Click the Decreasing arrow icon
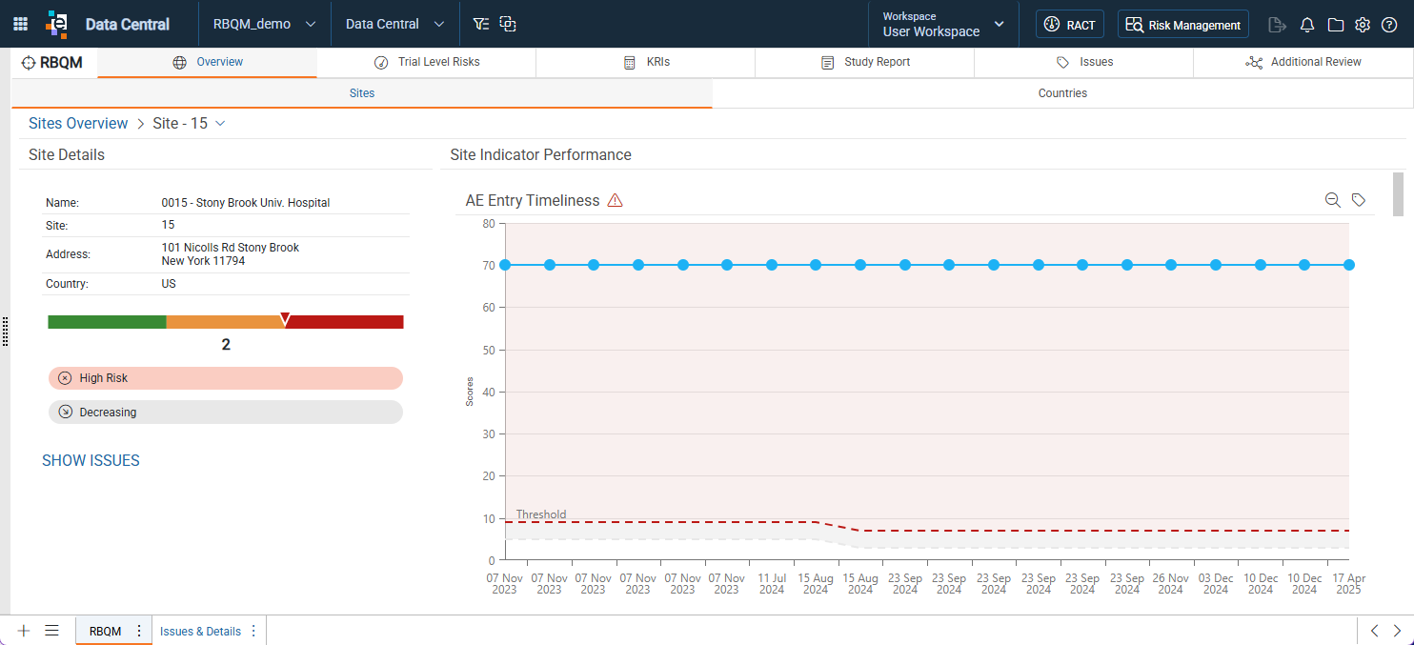The height and width of the screenshot is (645, 1414). point(65,413)
